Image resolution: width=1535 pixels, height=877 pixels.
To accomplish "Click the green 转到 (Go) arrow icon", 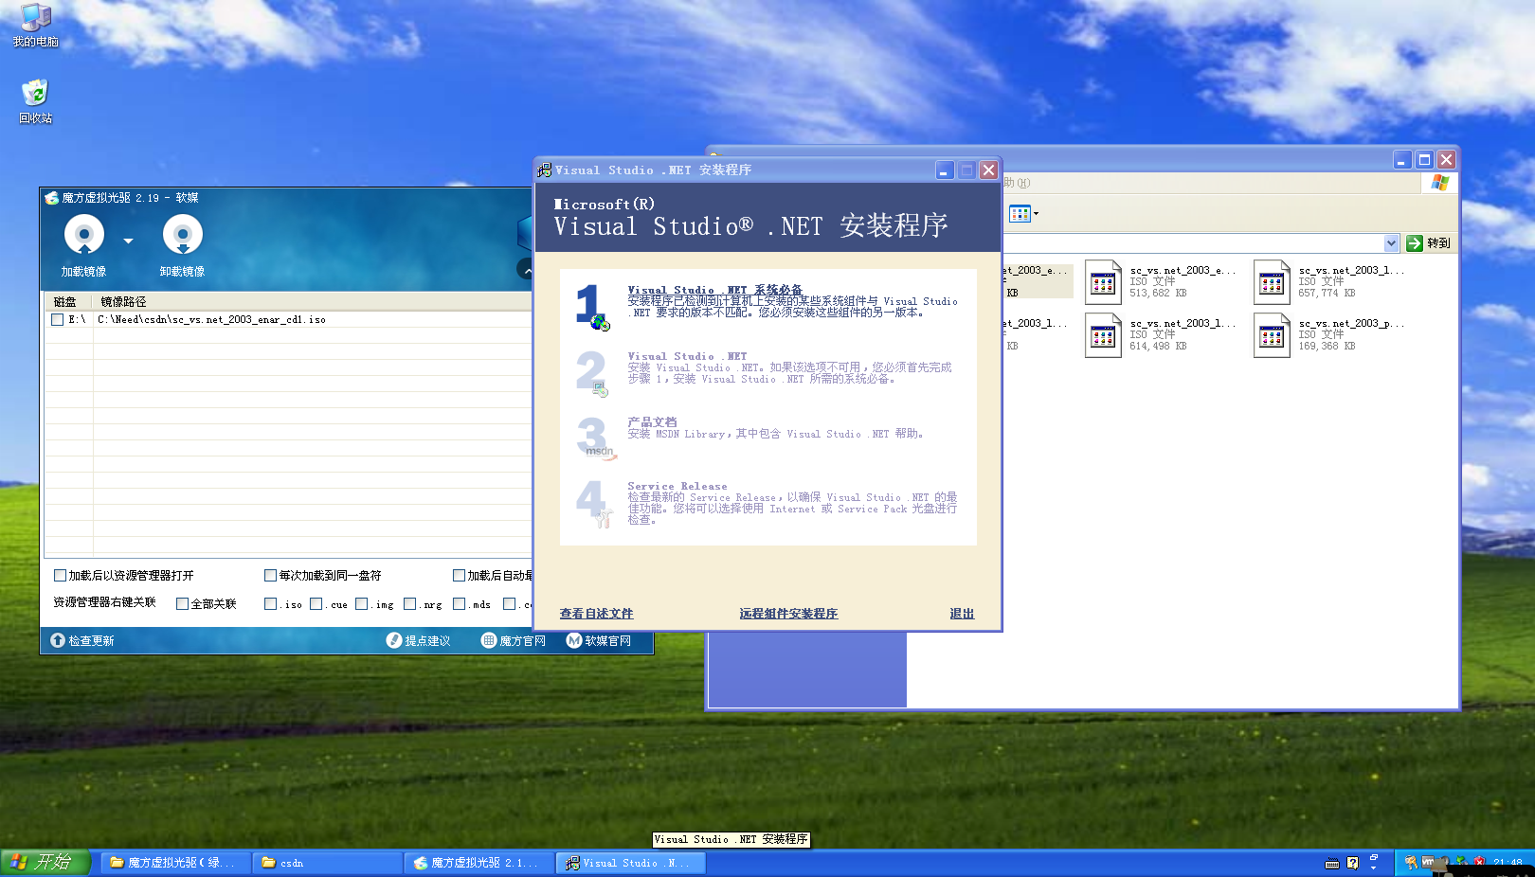I will tap(1413, 242).
